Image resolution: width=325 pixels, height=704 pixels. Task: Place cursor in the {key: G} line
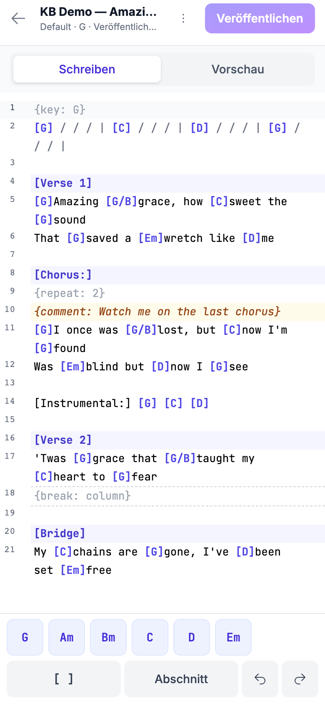(178, 110)
